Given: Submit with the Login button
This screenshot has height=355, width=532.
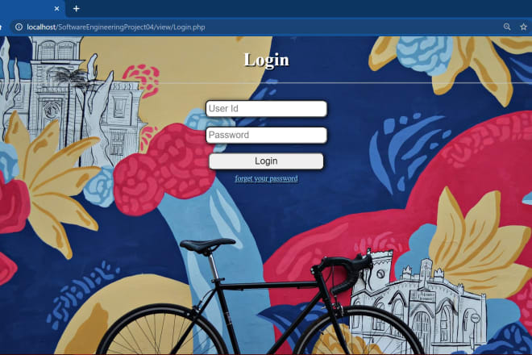Looking at the screenshot, I should pos(266,161).
